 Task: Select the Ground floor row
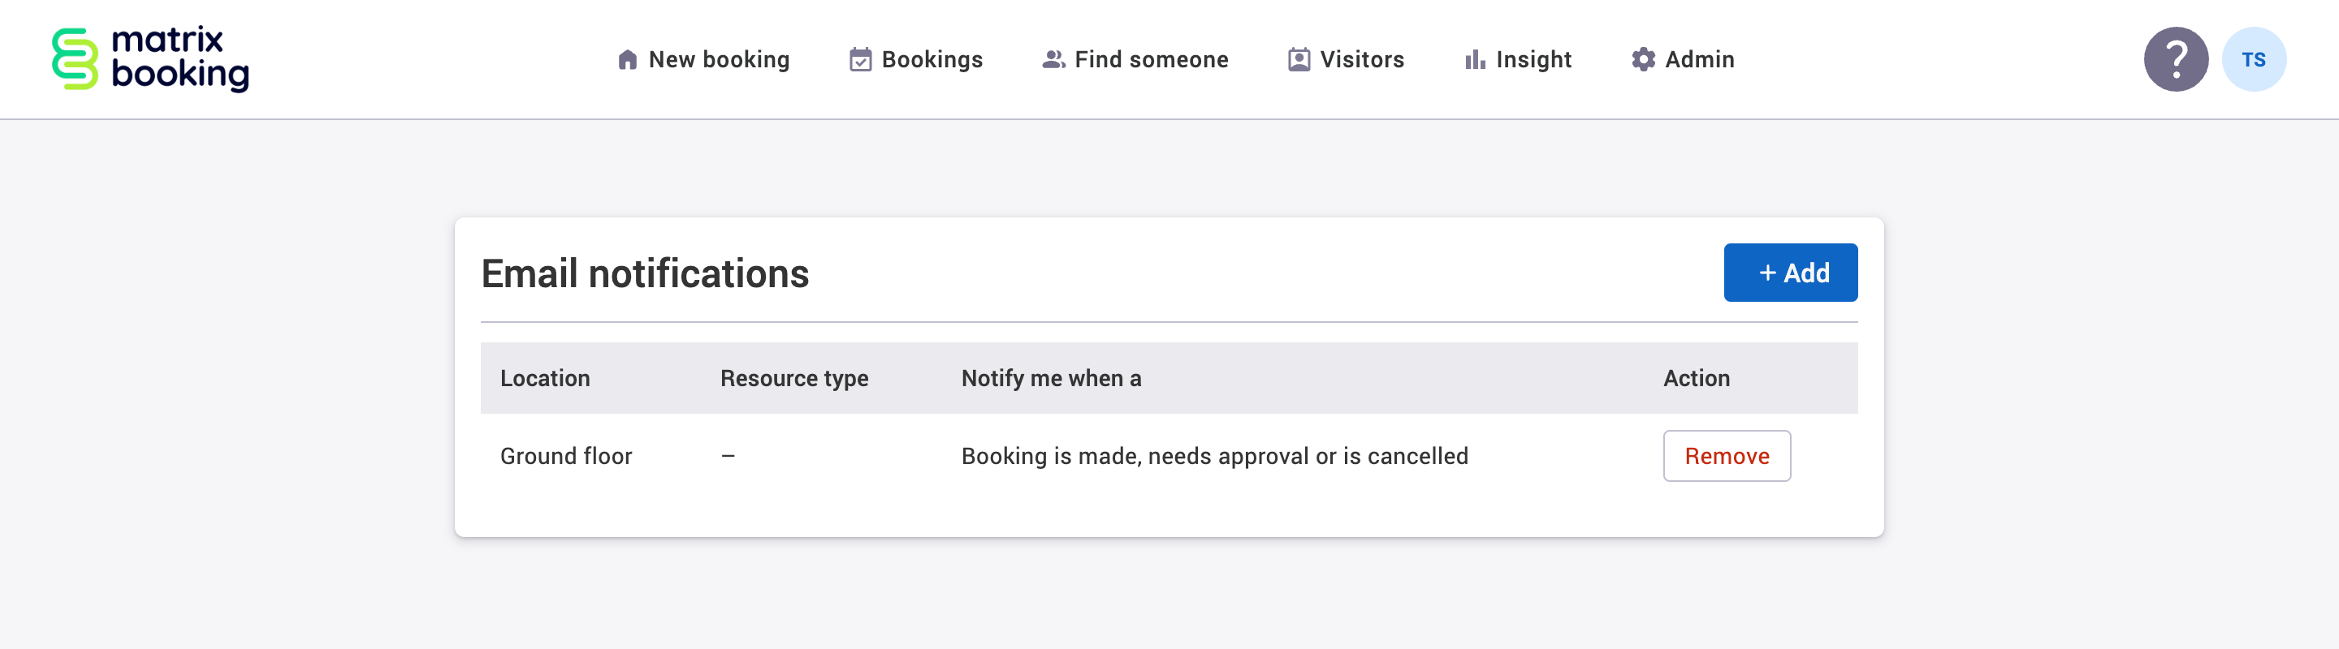(566, 456)
